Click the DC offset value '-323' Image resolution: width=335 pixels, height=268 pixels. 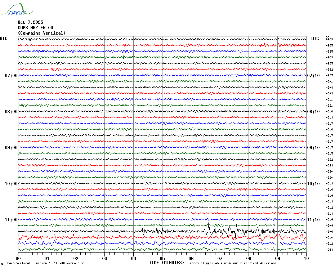(330, 166)
